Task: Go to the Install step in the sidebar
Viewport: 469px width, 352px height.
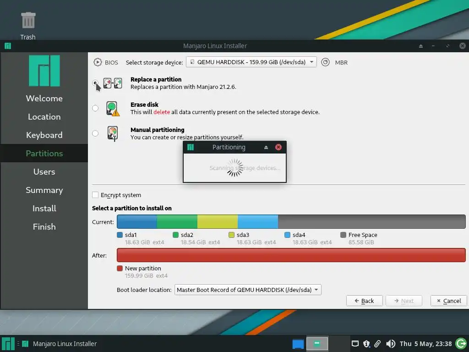Action: click(44, 209)
